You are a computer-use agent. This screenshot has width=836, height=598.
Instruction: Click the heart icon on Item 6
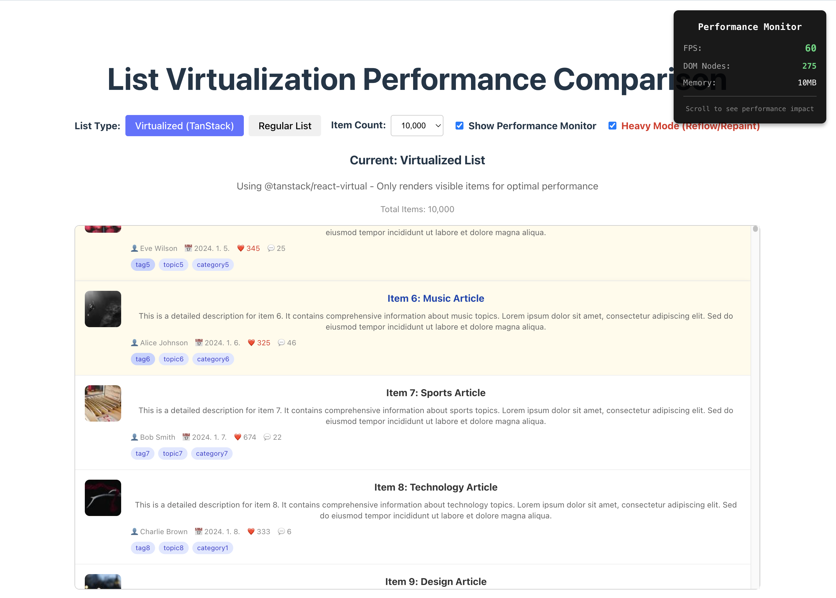click(251, 343)
